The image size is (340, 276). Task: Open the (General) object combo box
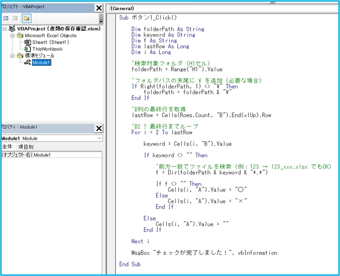223,8
